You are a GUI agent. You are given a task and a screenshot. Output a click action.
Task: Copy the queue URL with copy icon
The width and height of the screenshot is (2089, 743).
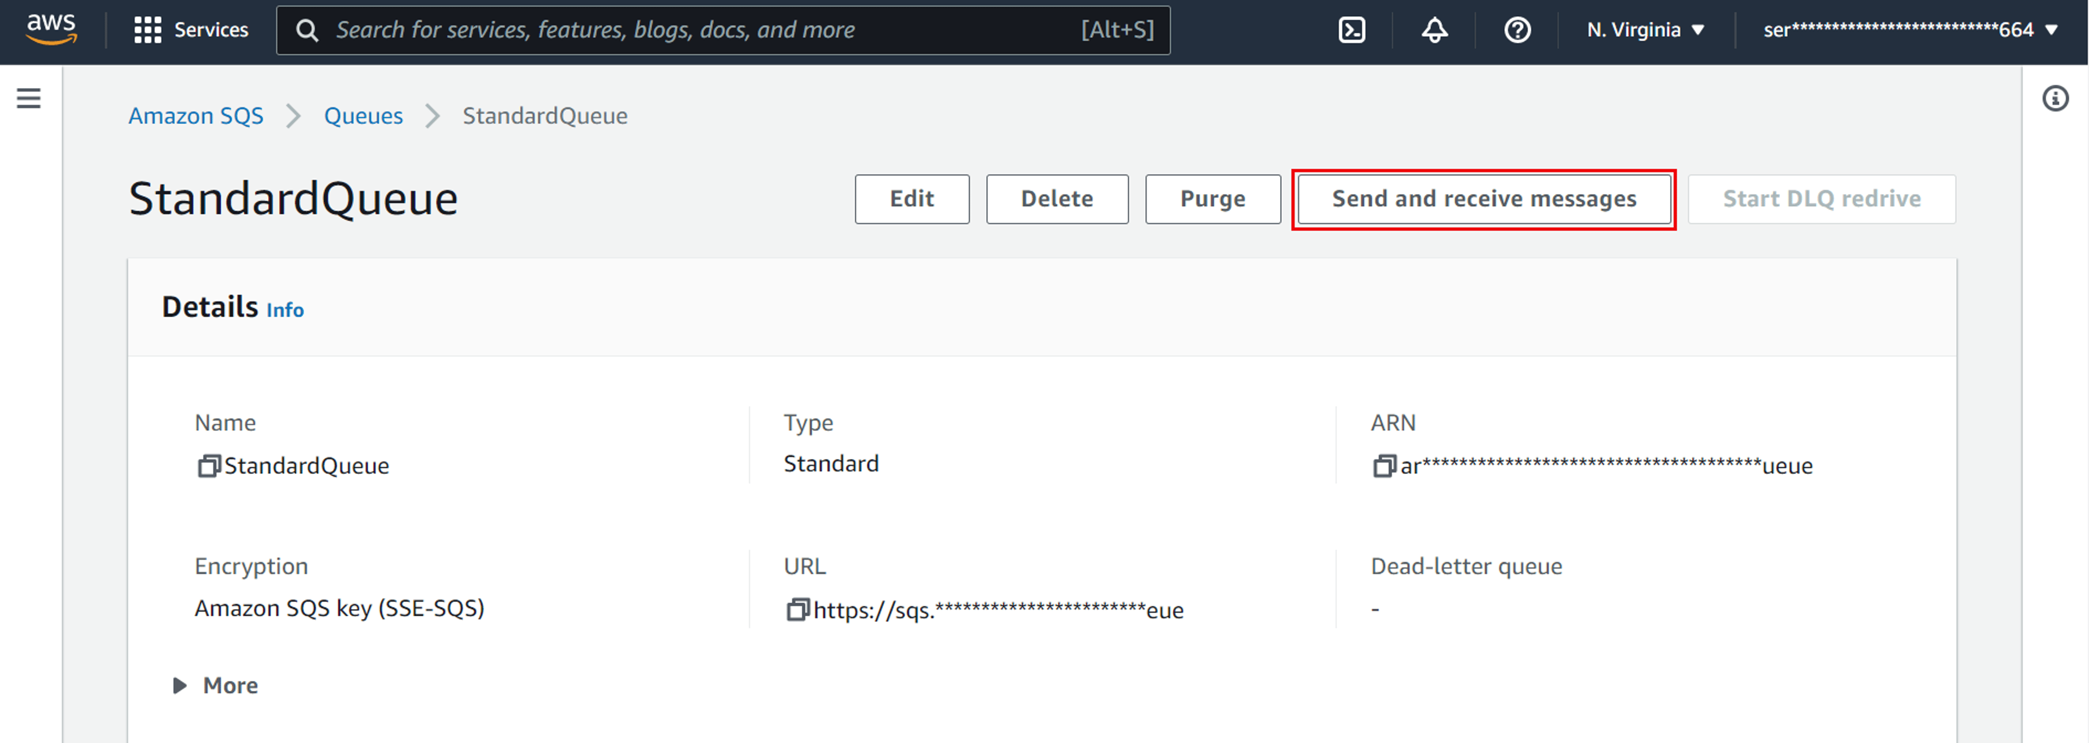point(797,609)
